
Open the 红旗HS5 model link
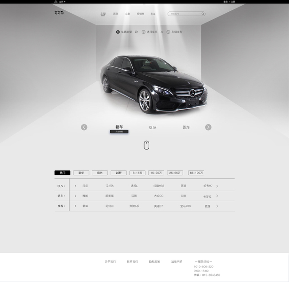[159, 186]
